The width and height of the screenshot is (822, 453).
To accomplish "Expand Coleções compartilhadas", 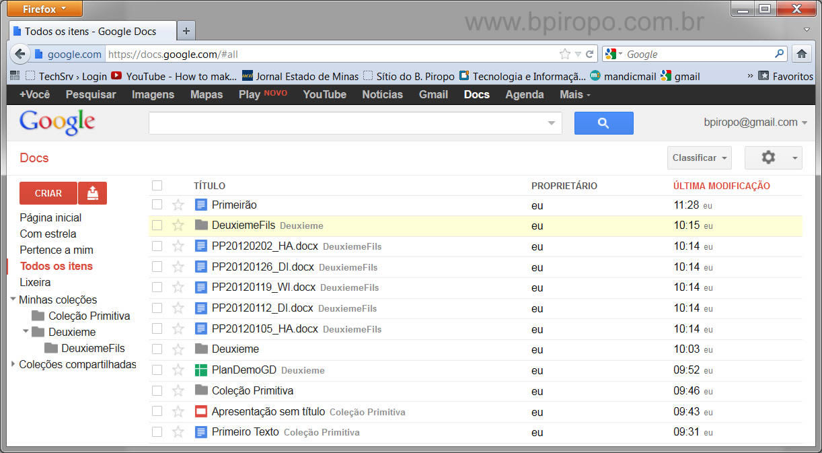I will coord(13,364).
